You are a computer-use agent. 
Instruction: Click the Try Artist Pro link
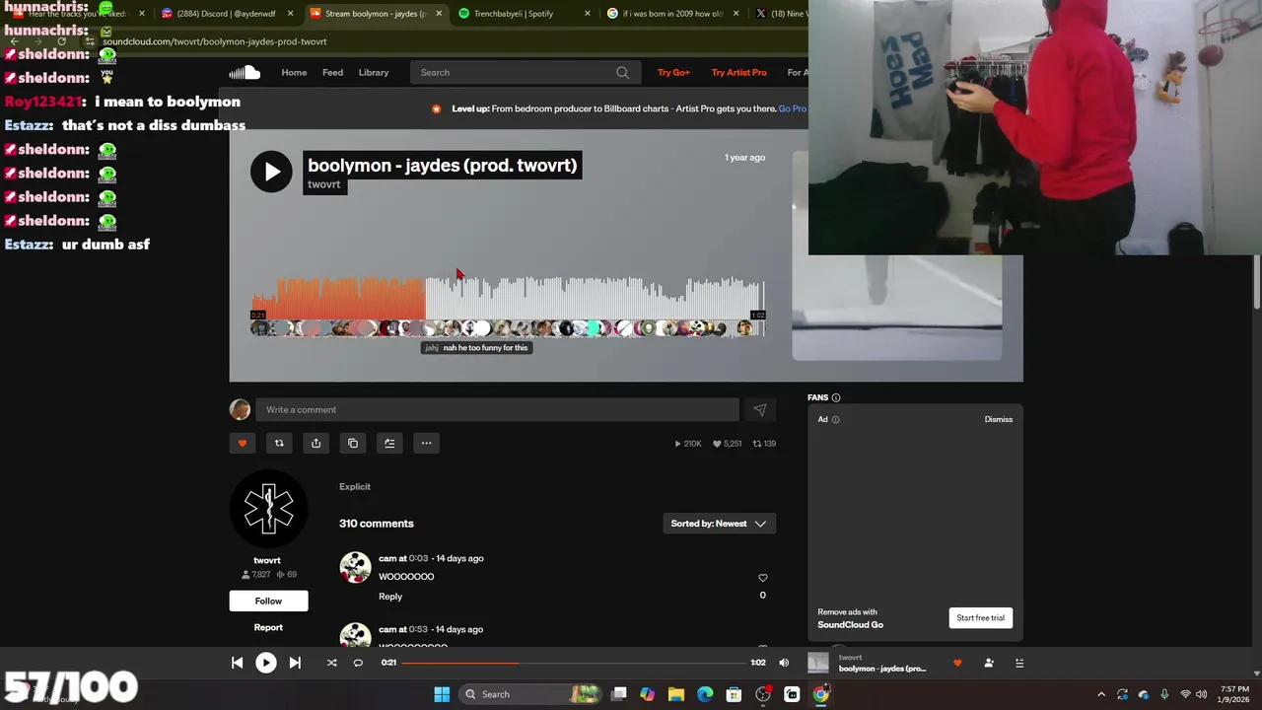(x=738, y=72)
